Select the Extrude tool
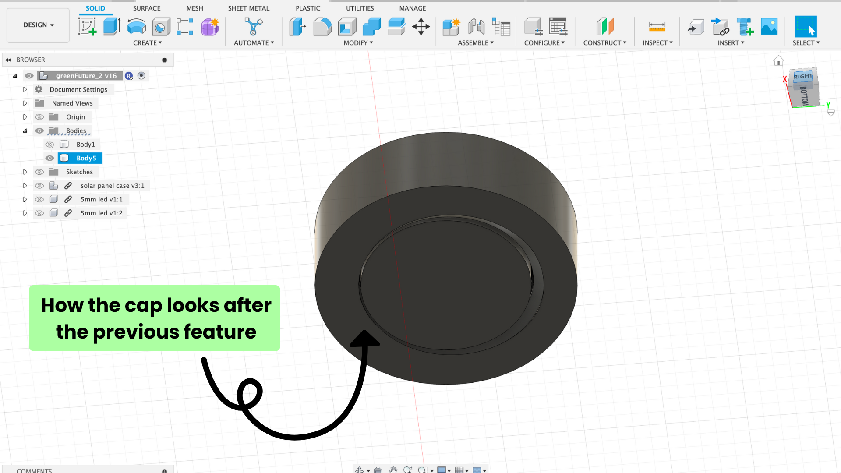 click(112, 27)
